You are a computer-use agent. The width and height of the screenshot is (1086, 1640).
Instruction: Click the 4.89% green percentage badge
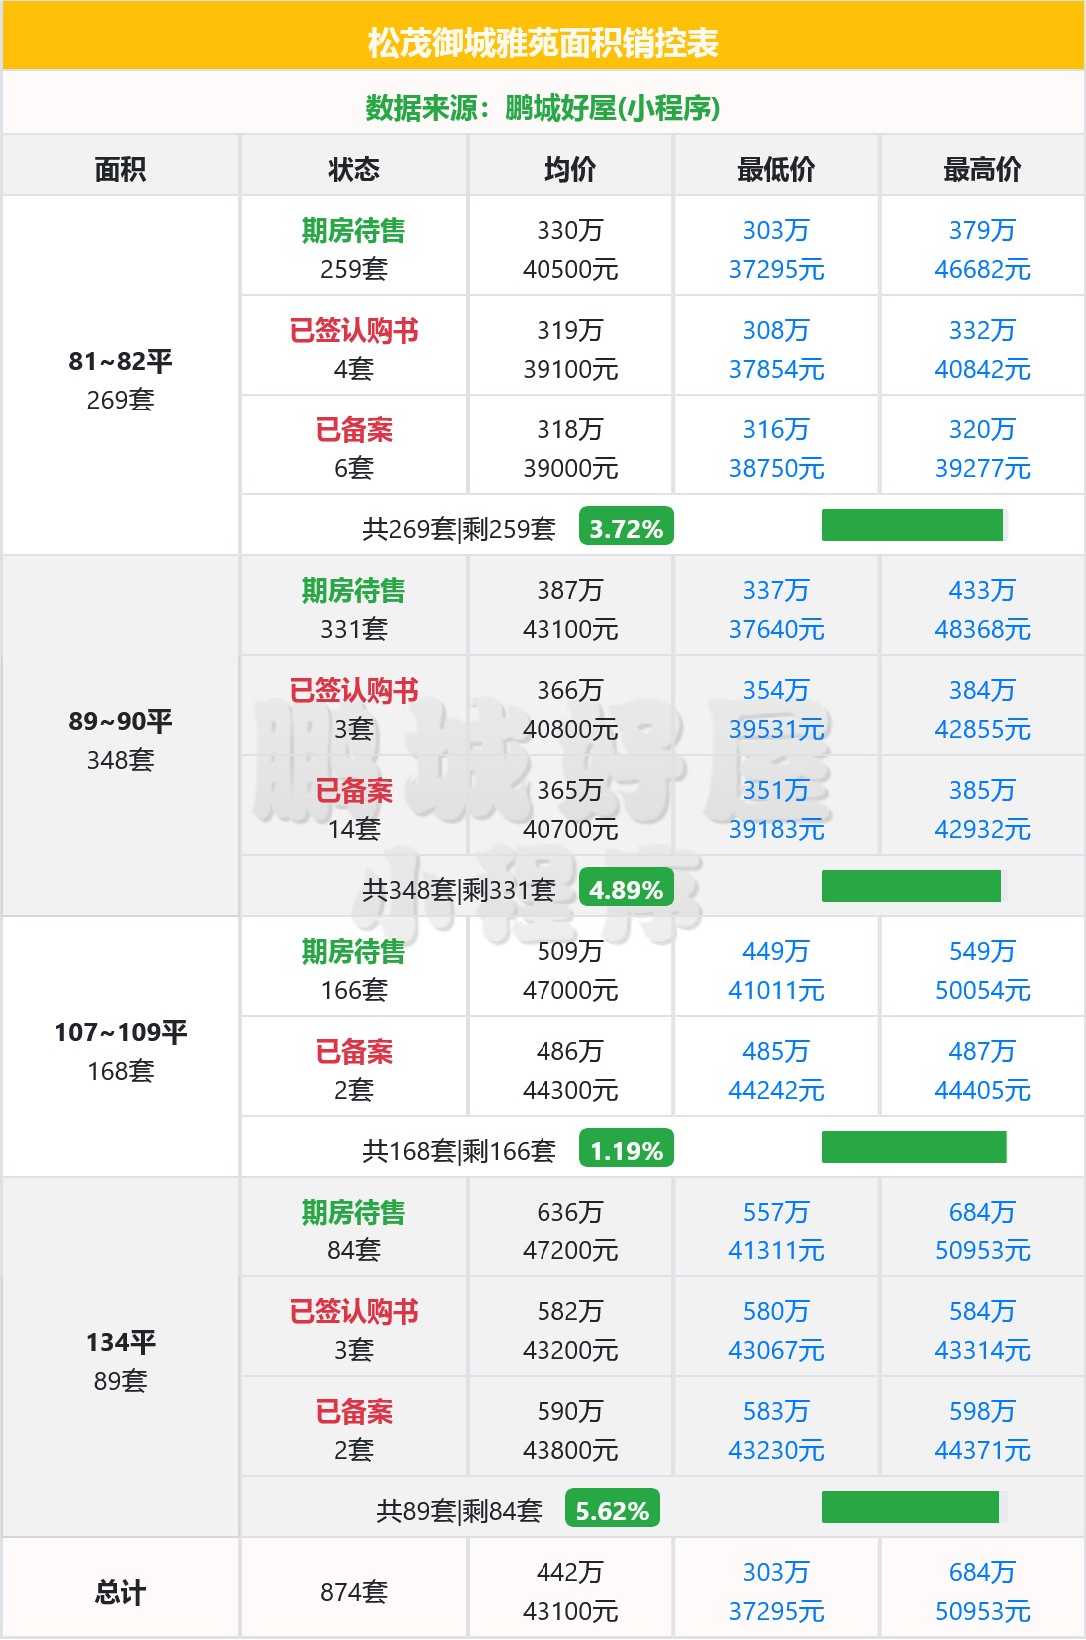pyautogui.click(x=626, y=889)
